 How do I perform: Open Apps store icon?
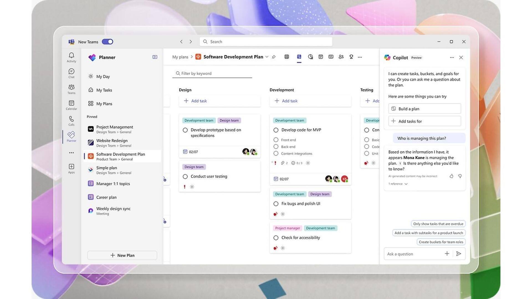71,168
